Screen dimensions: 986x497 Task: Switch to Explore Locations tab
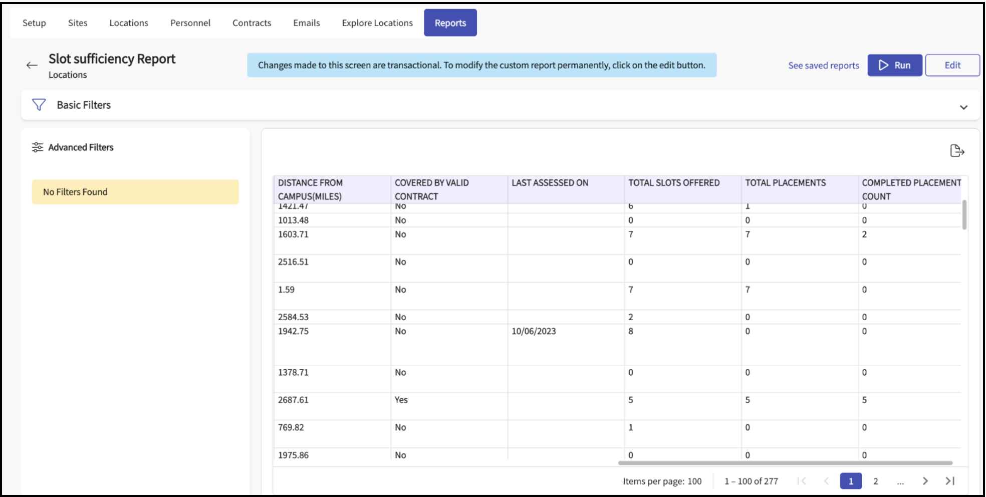(377, 23)
